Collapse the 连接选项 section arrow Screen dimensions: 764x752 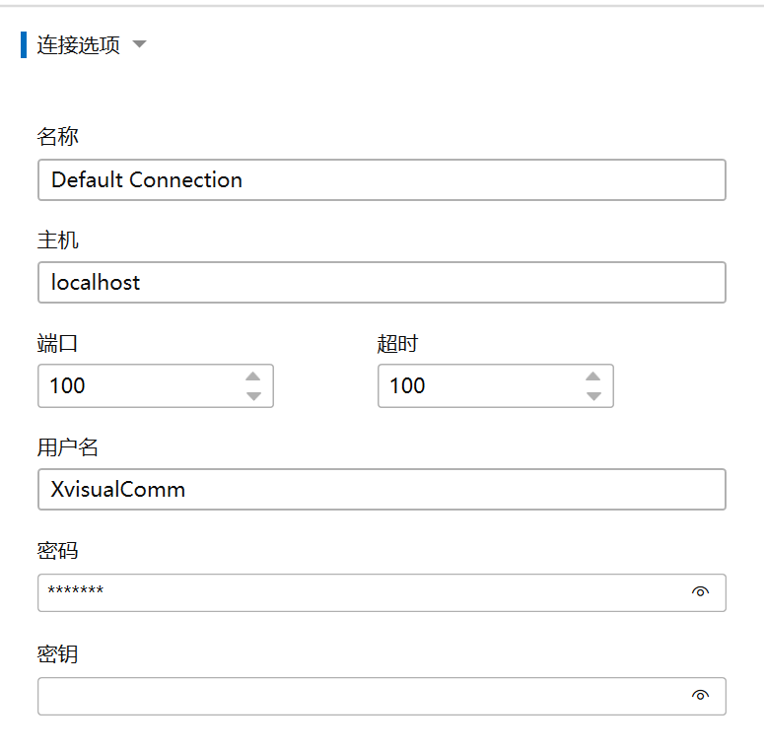[139, 44]
